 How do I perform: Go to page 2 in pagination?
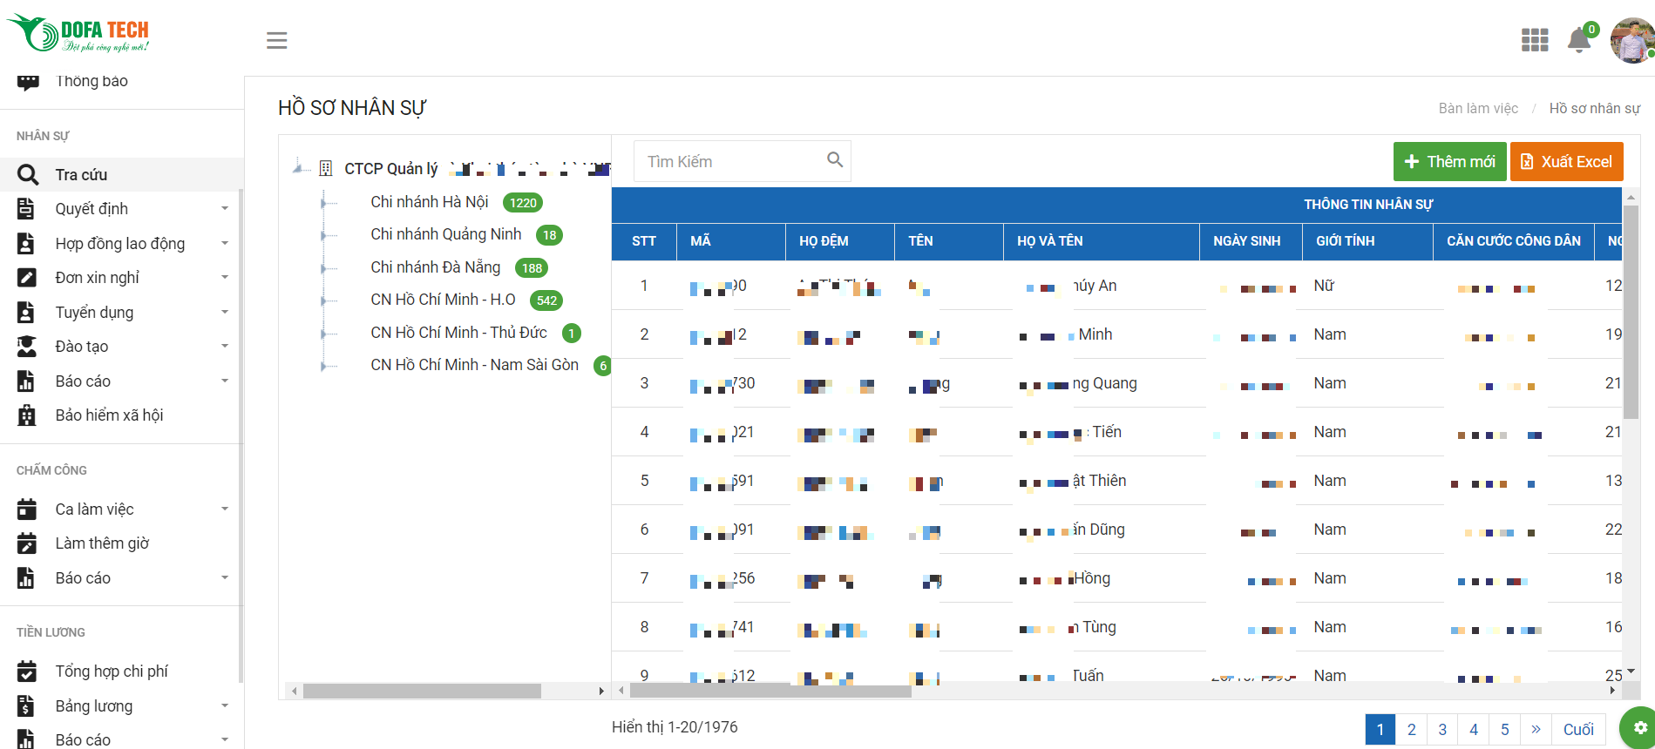1411,729
